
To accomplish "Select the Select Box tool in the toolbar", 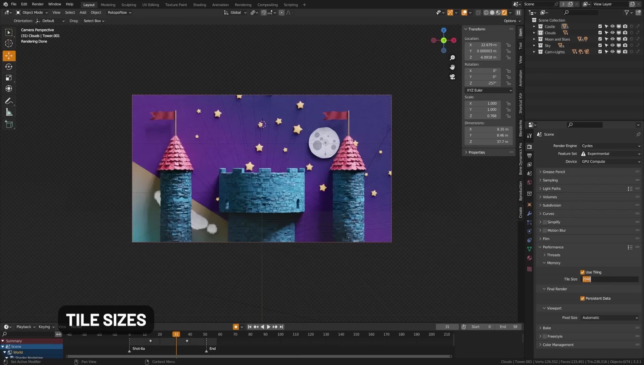I will click(x=9, y=32).
